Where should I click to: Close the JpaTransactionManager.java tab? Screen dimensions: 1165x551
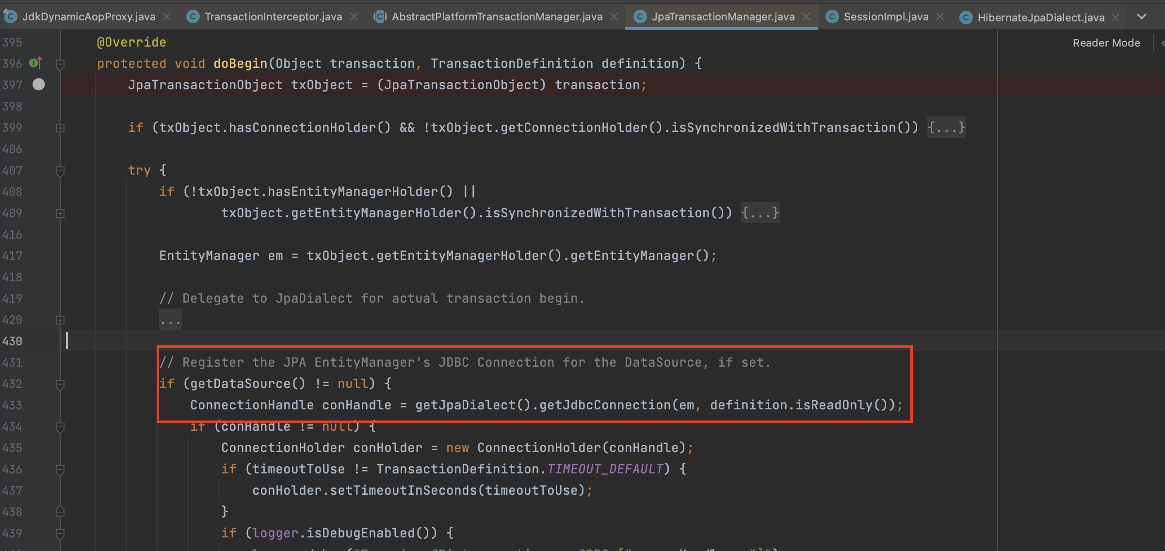(806, 17)
